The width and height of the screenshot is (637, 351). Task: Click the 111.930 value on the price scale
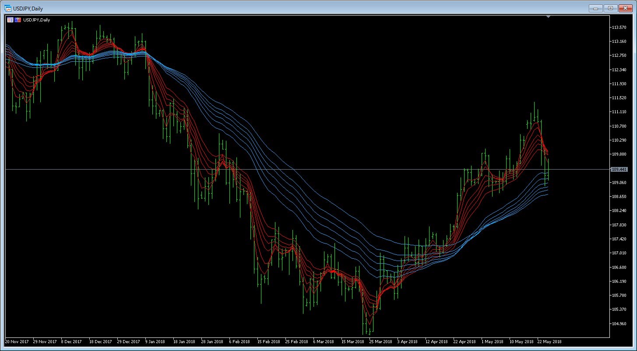click(x=620, y=83)
